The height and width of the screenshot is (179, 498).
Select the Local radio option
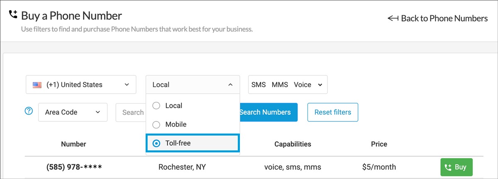156,106
